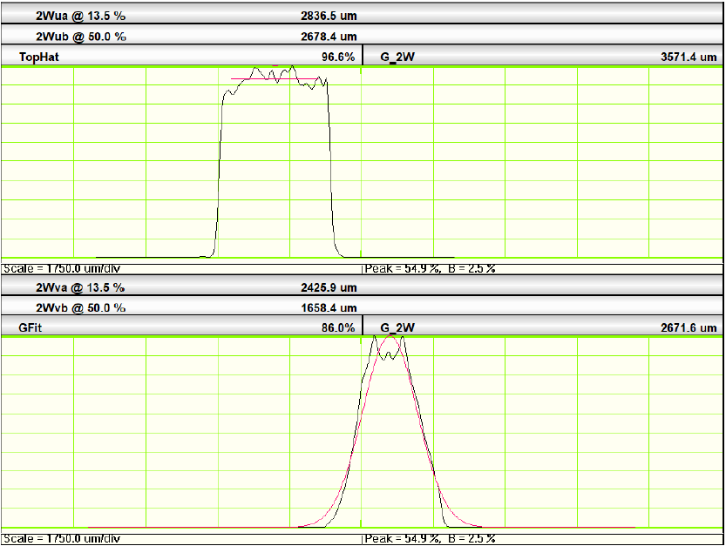Click the 2Wvb @ 50.0 % label
The width and height of the screenshot is (726, 546).
pos(80,307)
